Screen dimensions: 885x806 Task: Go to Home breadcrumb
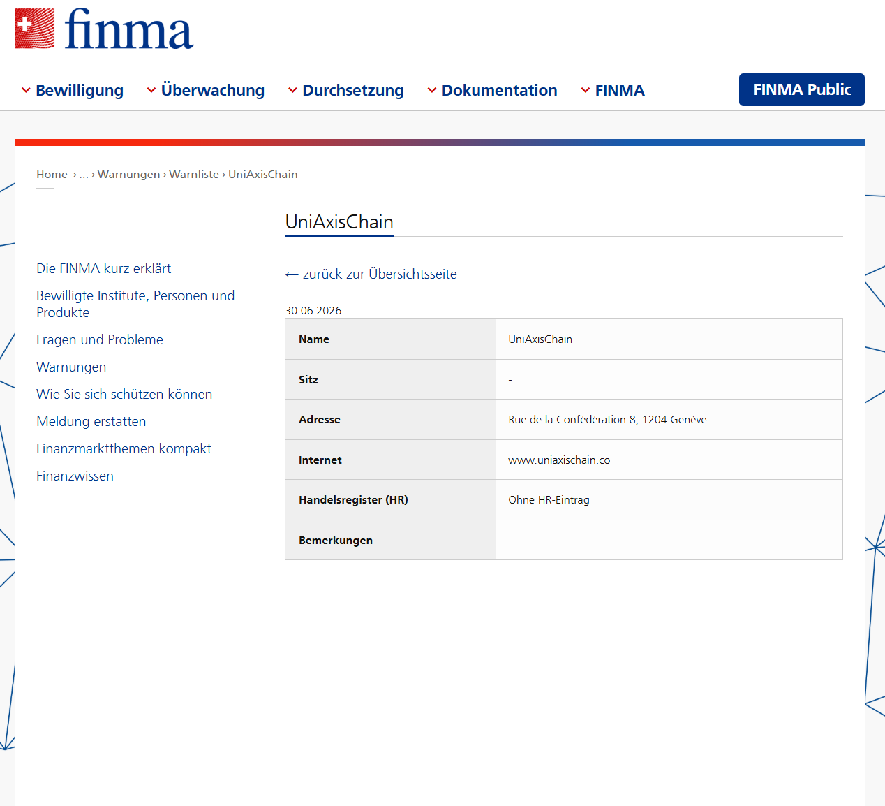coord(52,175)
